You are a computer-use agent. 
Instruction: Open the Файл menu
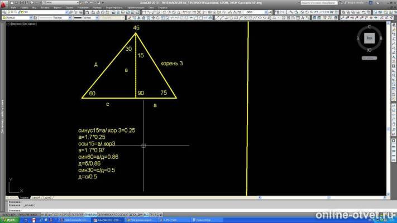pos(13,8)
